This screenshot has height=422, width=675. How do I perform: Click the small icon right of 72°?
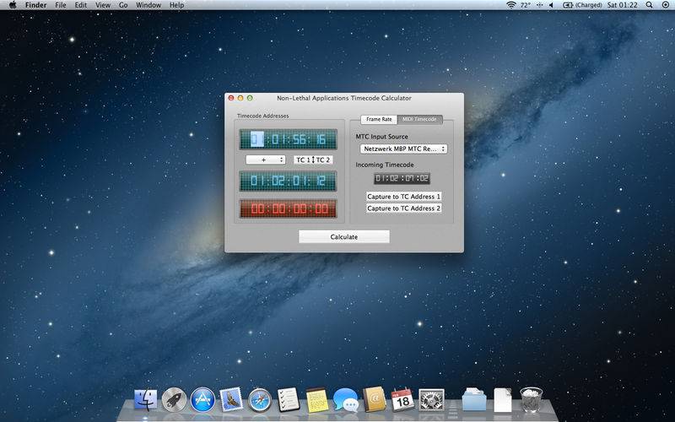pyautogui.click(x=539, y=5)
